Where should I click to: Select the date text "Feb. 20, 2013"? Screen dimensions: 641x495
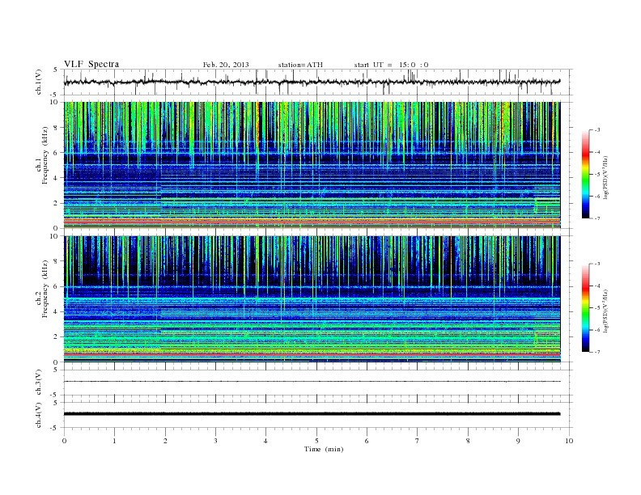(226, 65)
